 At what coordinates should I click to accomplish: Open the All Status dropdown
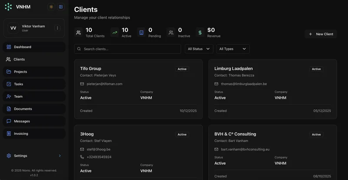[199, 49]
